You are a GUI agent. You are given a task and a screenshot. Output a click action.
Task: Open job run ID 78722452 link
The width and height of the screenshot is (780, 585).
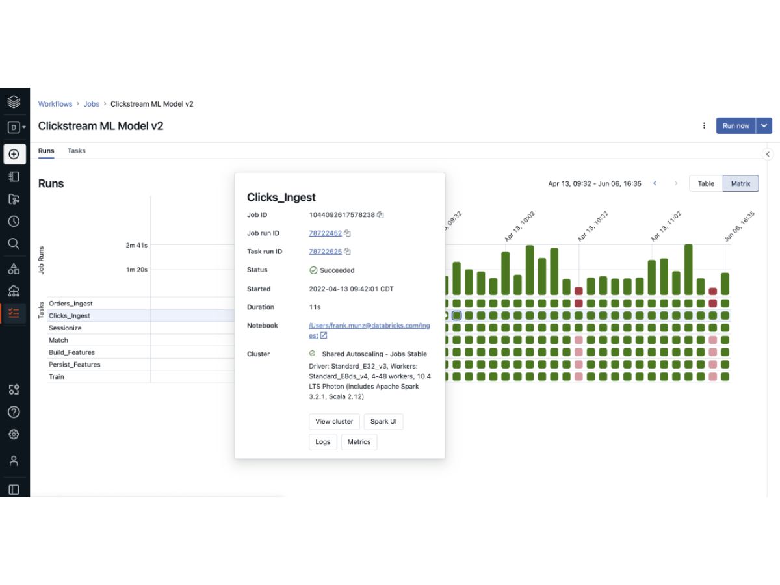coord(326,233)
